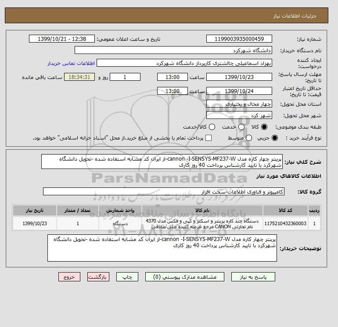Select the جزیی purchase type radio
Viewport: 338px width, 327px height.
[275, 138]
